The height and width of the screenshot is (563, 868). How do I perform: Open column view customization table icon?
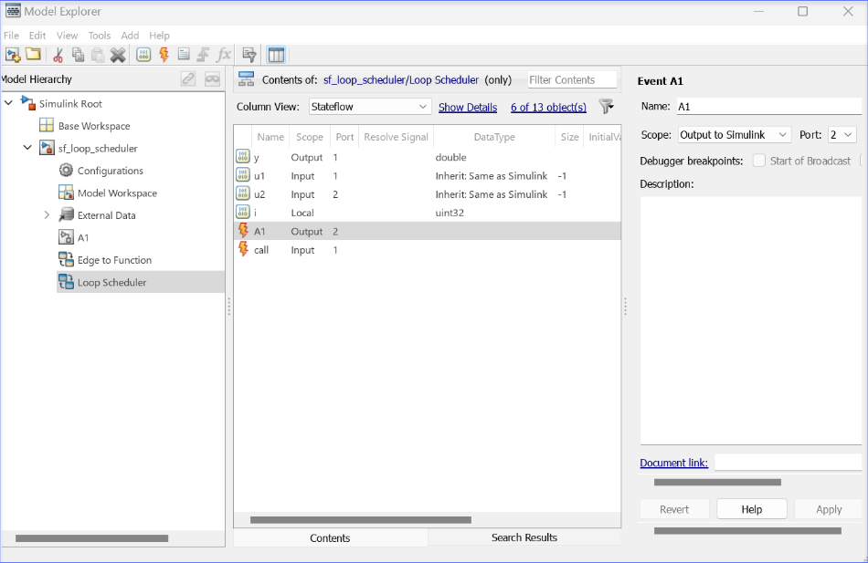click(x=276, y=55)
